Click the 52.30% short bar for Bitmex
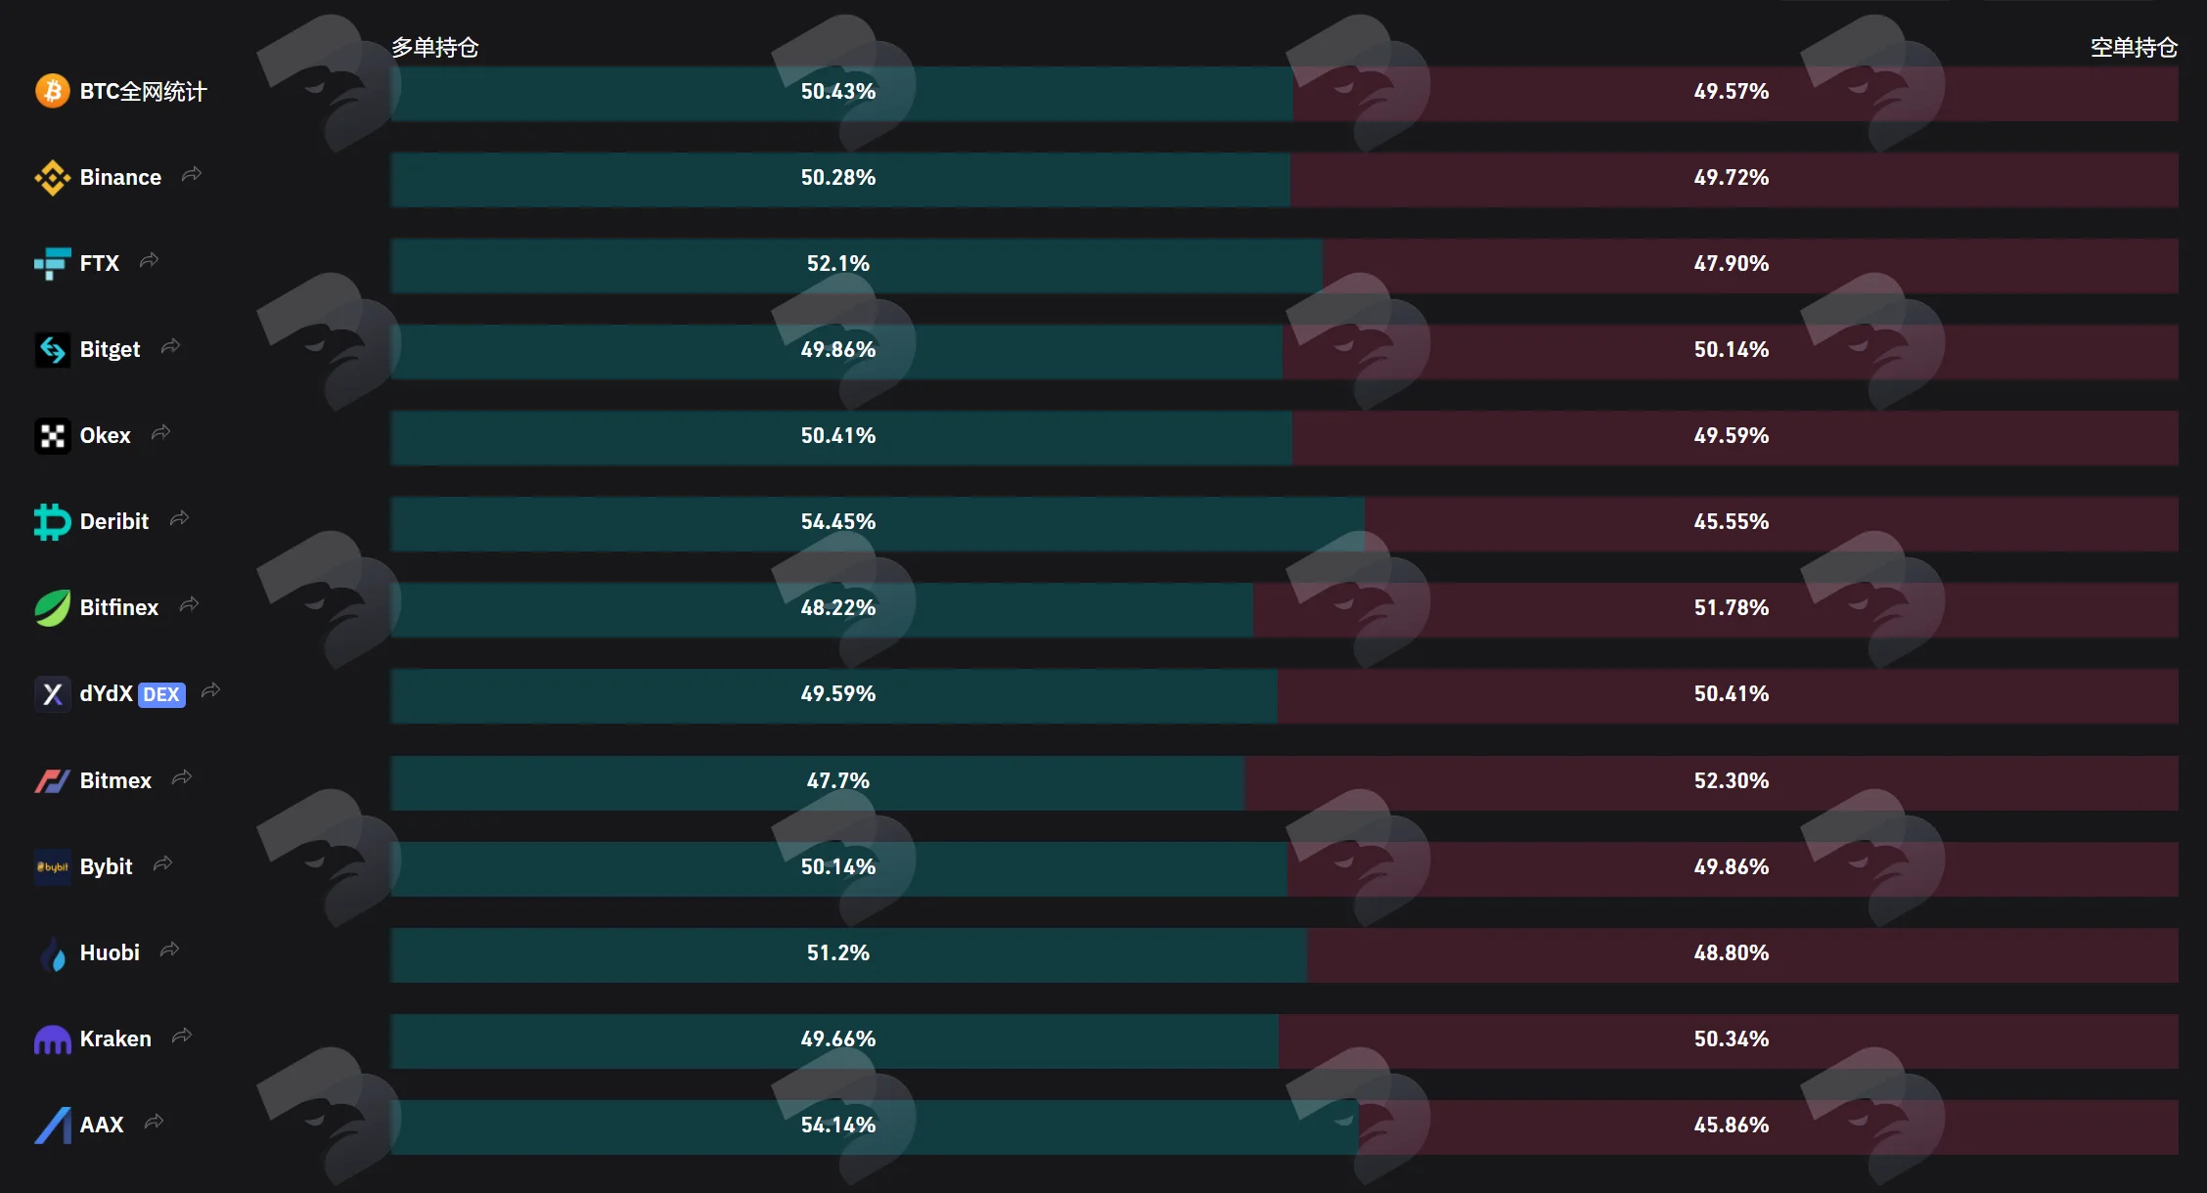The height and width of the screenshot is (1193, 2207). click(1711, 782)
